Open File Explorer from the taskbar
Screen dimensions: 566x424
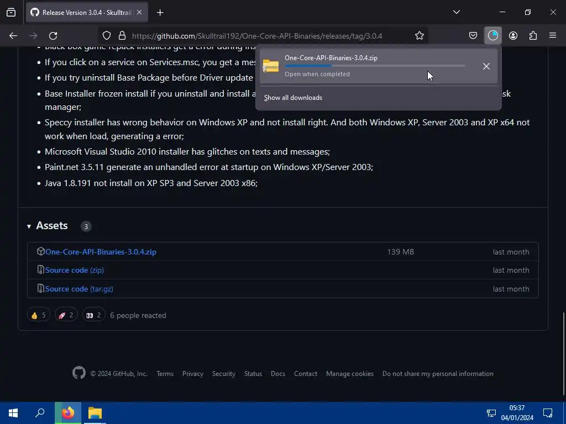(95, 413)
